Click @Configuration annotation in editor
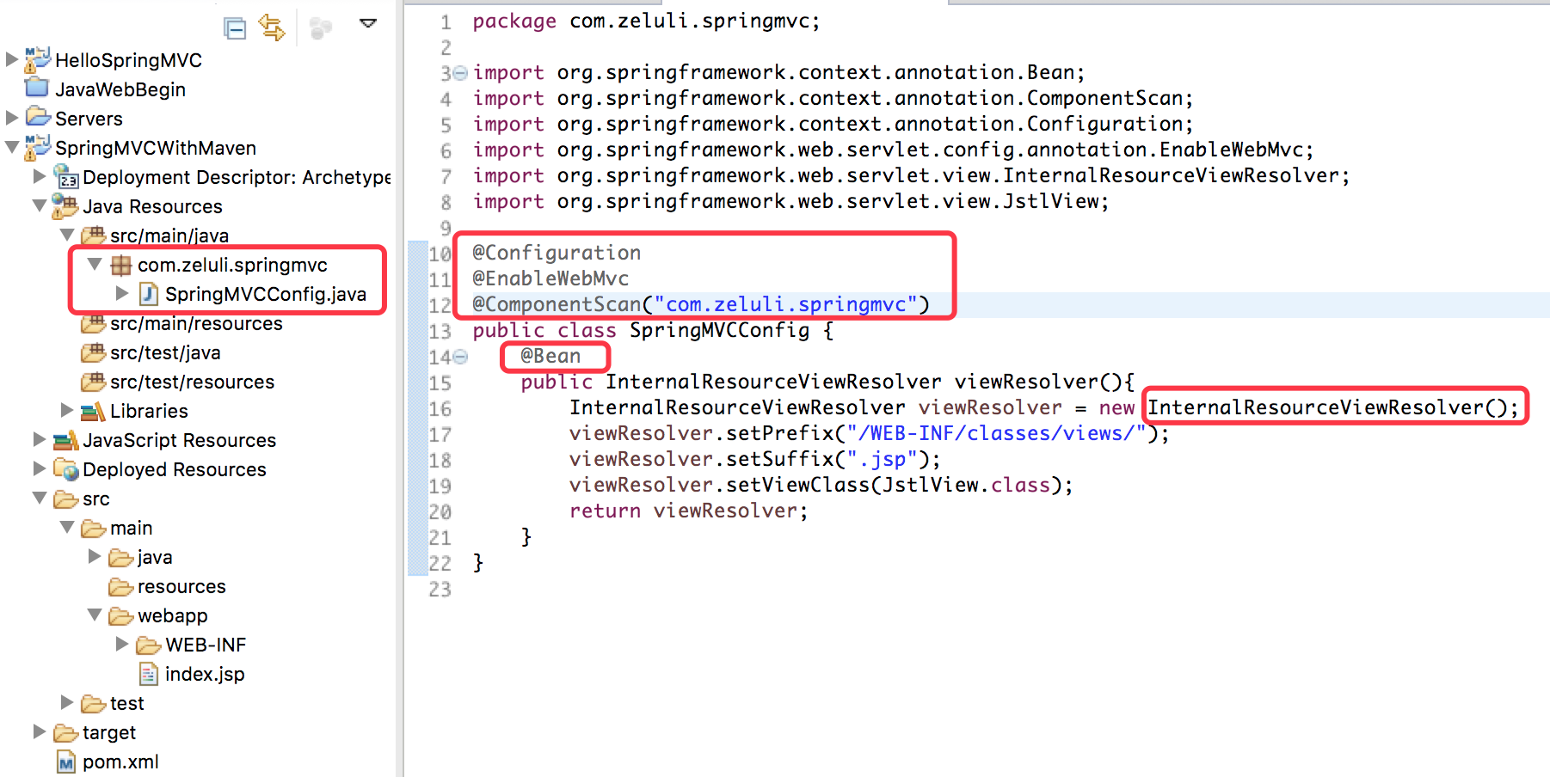 557,253
